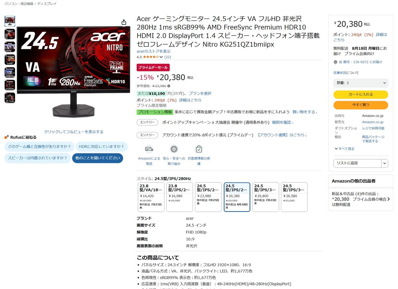The height and width of the screenshot is (289, 398).
Task: Expand the リストに追加 dropdown arrow
Action: [x=385, y=163]
